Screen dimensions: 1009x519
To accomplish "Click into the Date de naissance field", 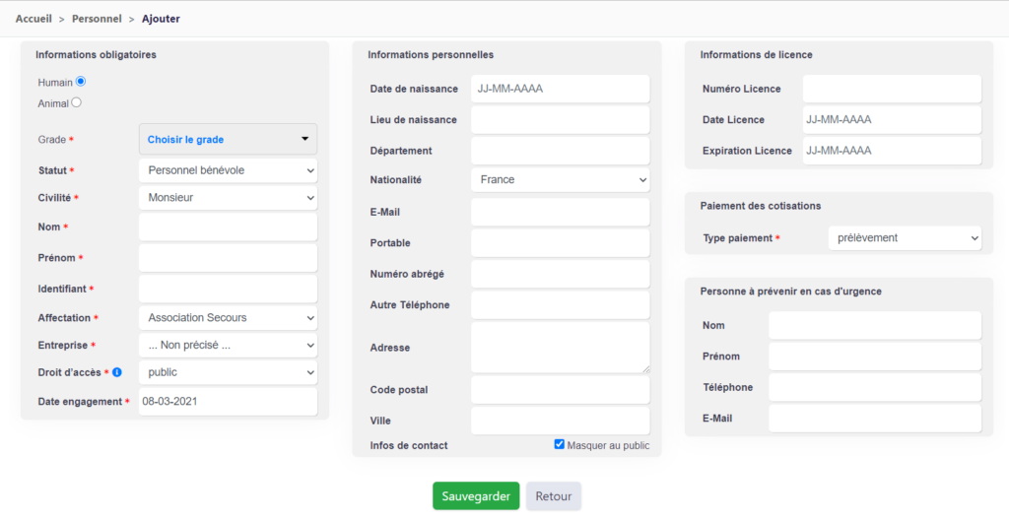I will tap(560, 89).
